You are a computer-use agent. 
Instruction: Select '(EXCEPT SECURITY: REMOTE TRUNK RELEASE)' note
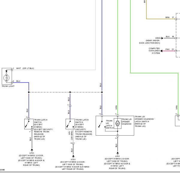coord(43,132)
